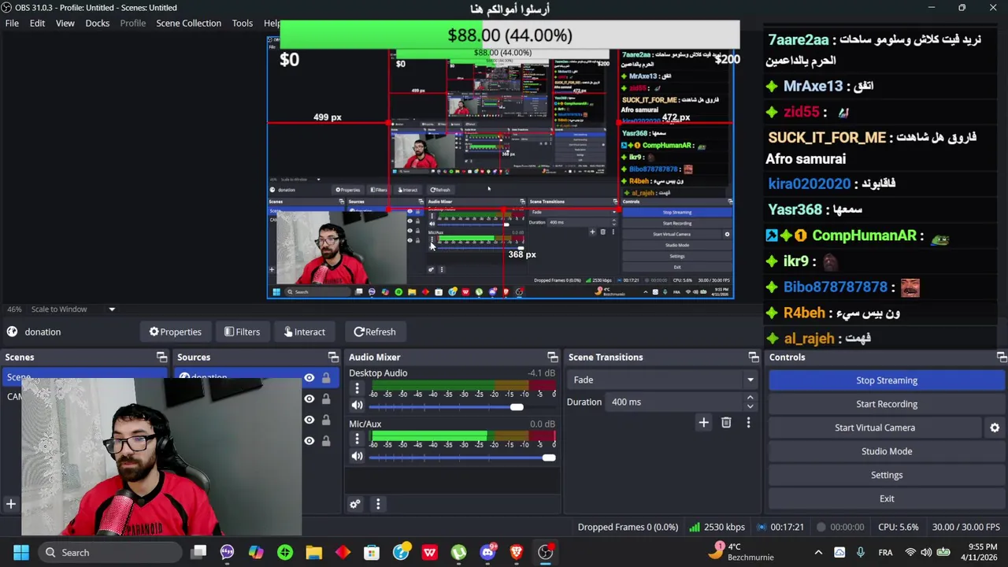This screenshot has width=1008, height=567.
Task: Open Brave browser from the taskbar
Action: coord(517,552)
